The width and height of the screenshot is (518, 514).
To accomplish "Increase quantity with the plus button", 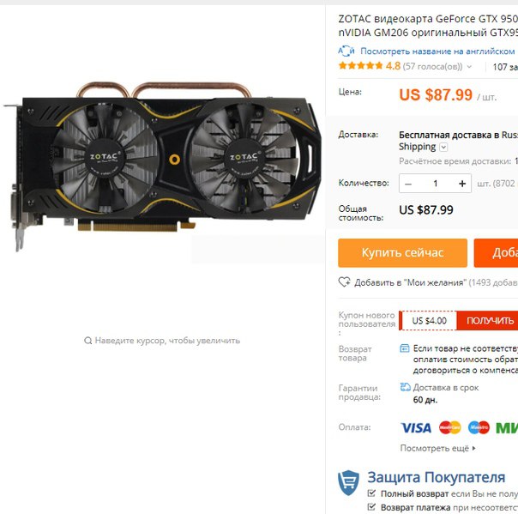I will click(x=462, y=184).
